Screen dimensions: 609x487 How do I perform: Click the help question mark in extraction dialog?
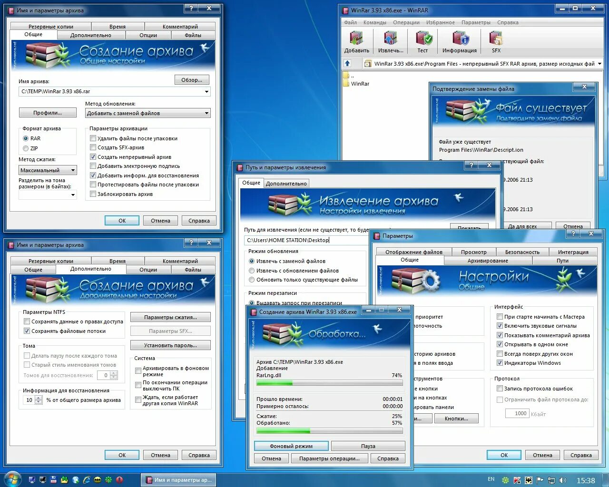point(471,165)
